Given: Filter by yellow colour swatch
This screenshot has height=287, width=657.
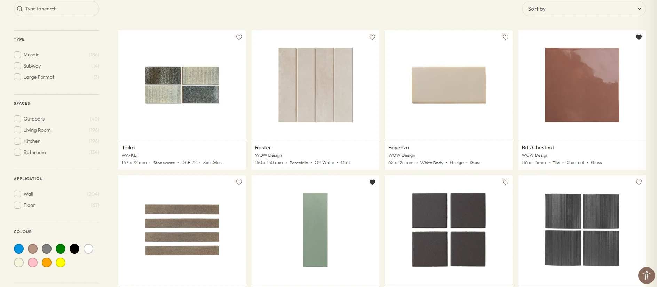Looking at the screenshot, I should tap(61, 263).
